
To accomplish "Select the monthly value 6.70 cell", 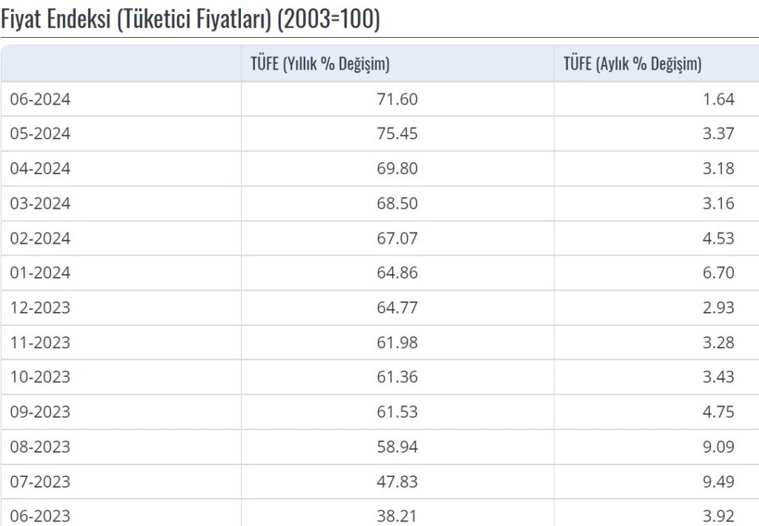I will point(718,273).
